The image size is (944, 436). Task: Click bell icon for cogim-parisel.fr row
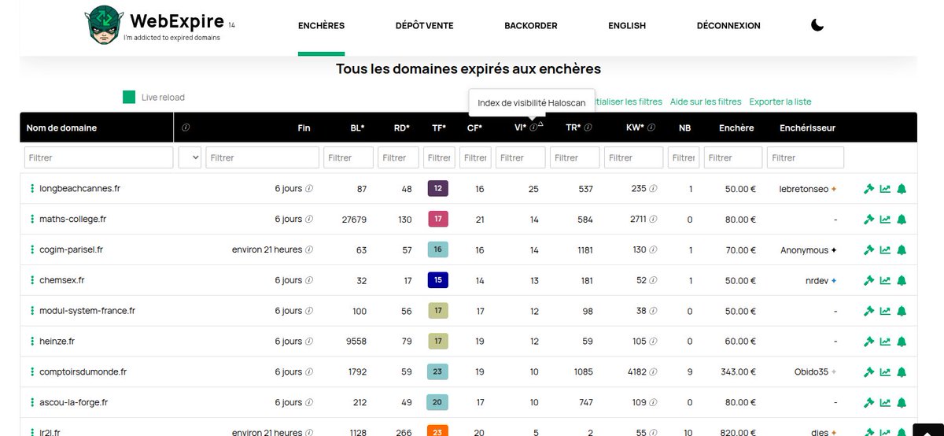pos(902,250)
